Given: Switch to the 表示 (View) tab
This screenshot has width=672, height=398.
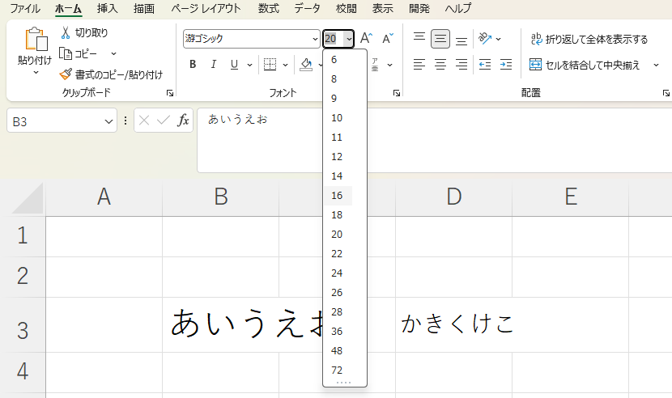Looking at the screenshot, I should pos(383,9).
